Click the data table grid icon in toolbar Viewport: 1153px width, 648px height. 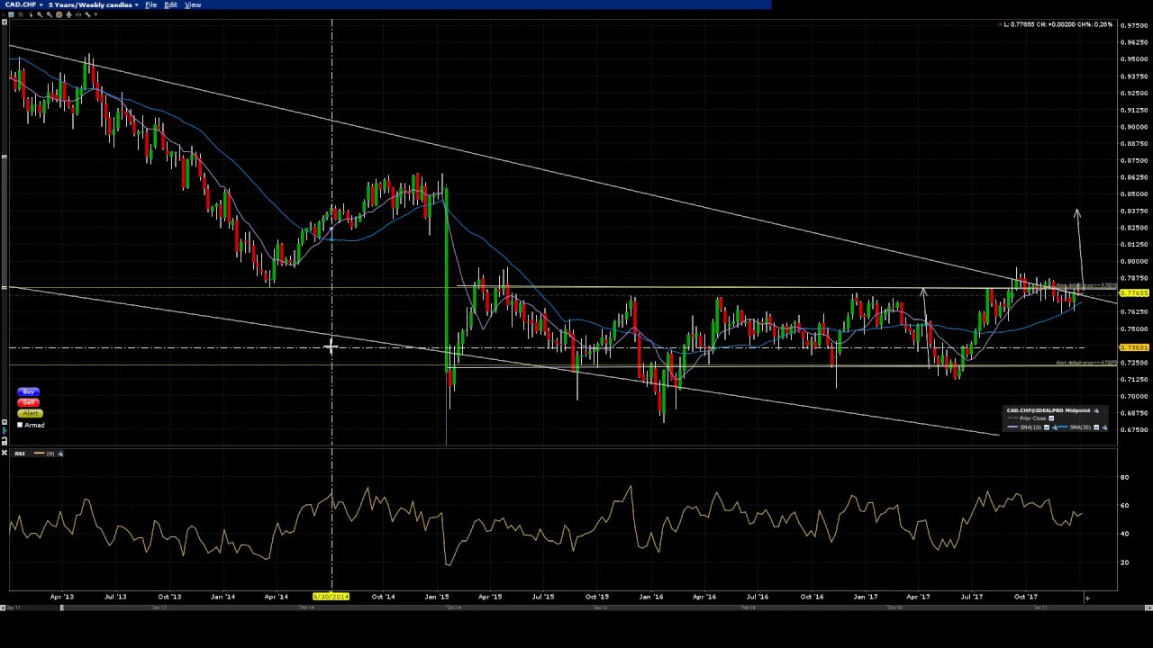click(11, 14)
